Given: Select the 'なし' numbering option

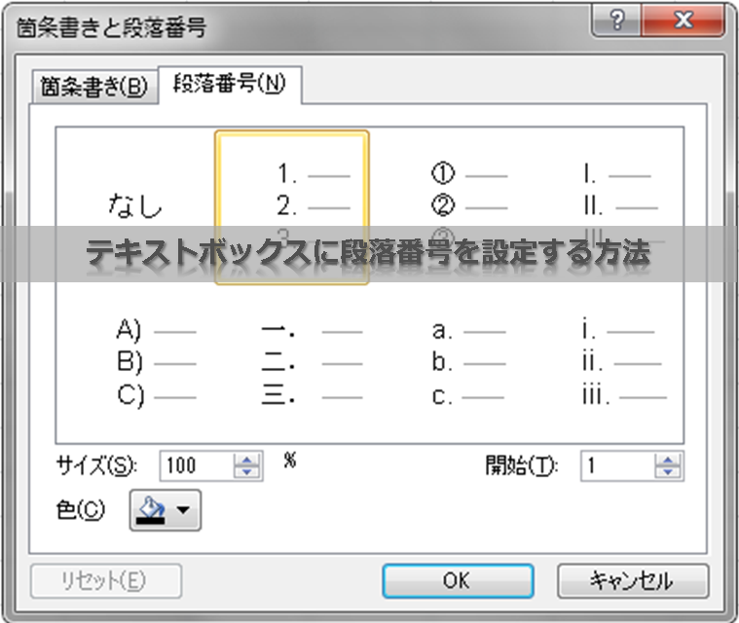Looking at the screenshot, I should 134,206.
